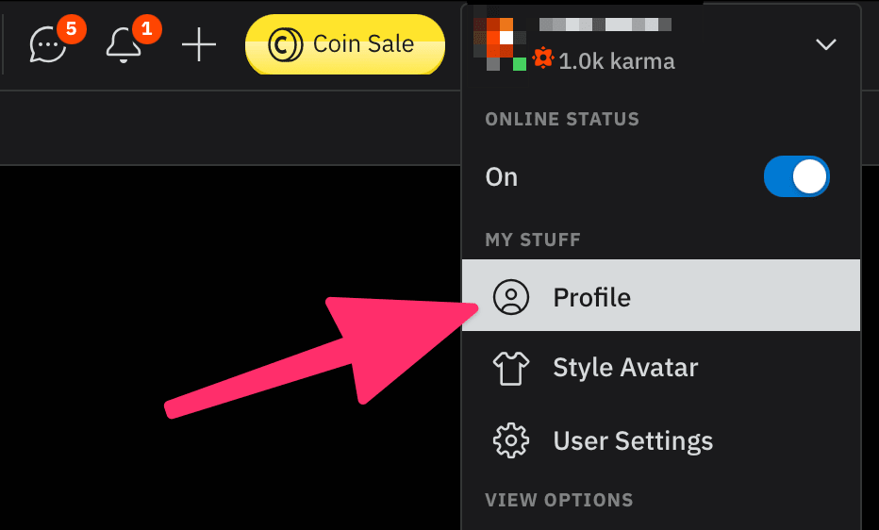Image resolution: width=879 pixels, height=530 pixels.
Task: Open User Settings from the menu
Action: pos(661,441)
